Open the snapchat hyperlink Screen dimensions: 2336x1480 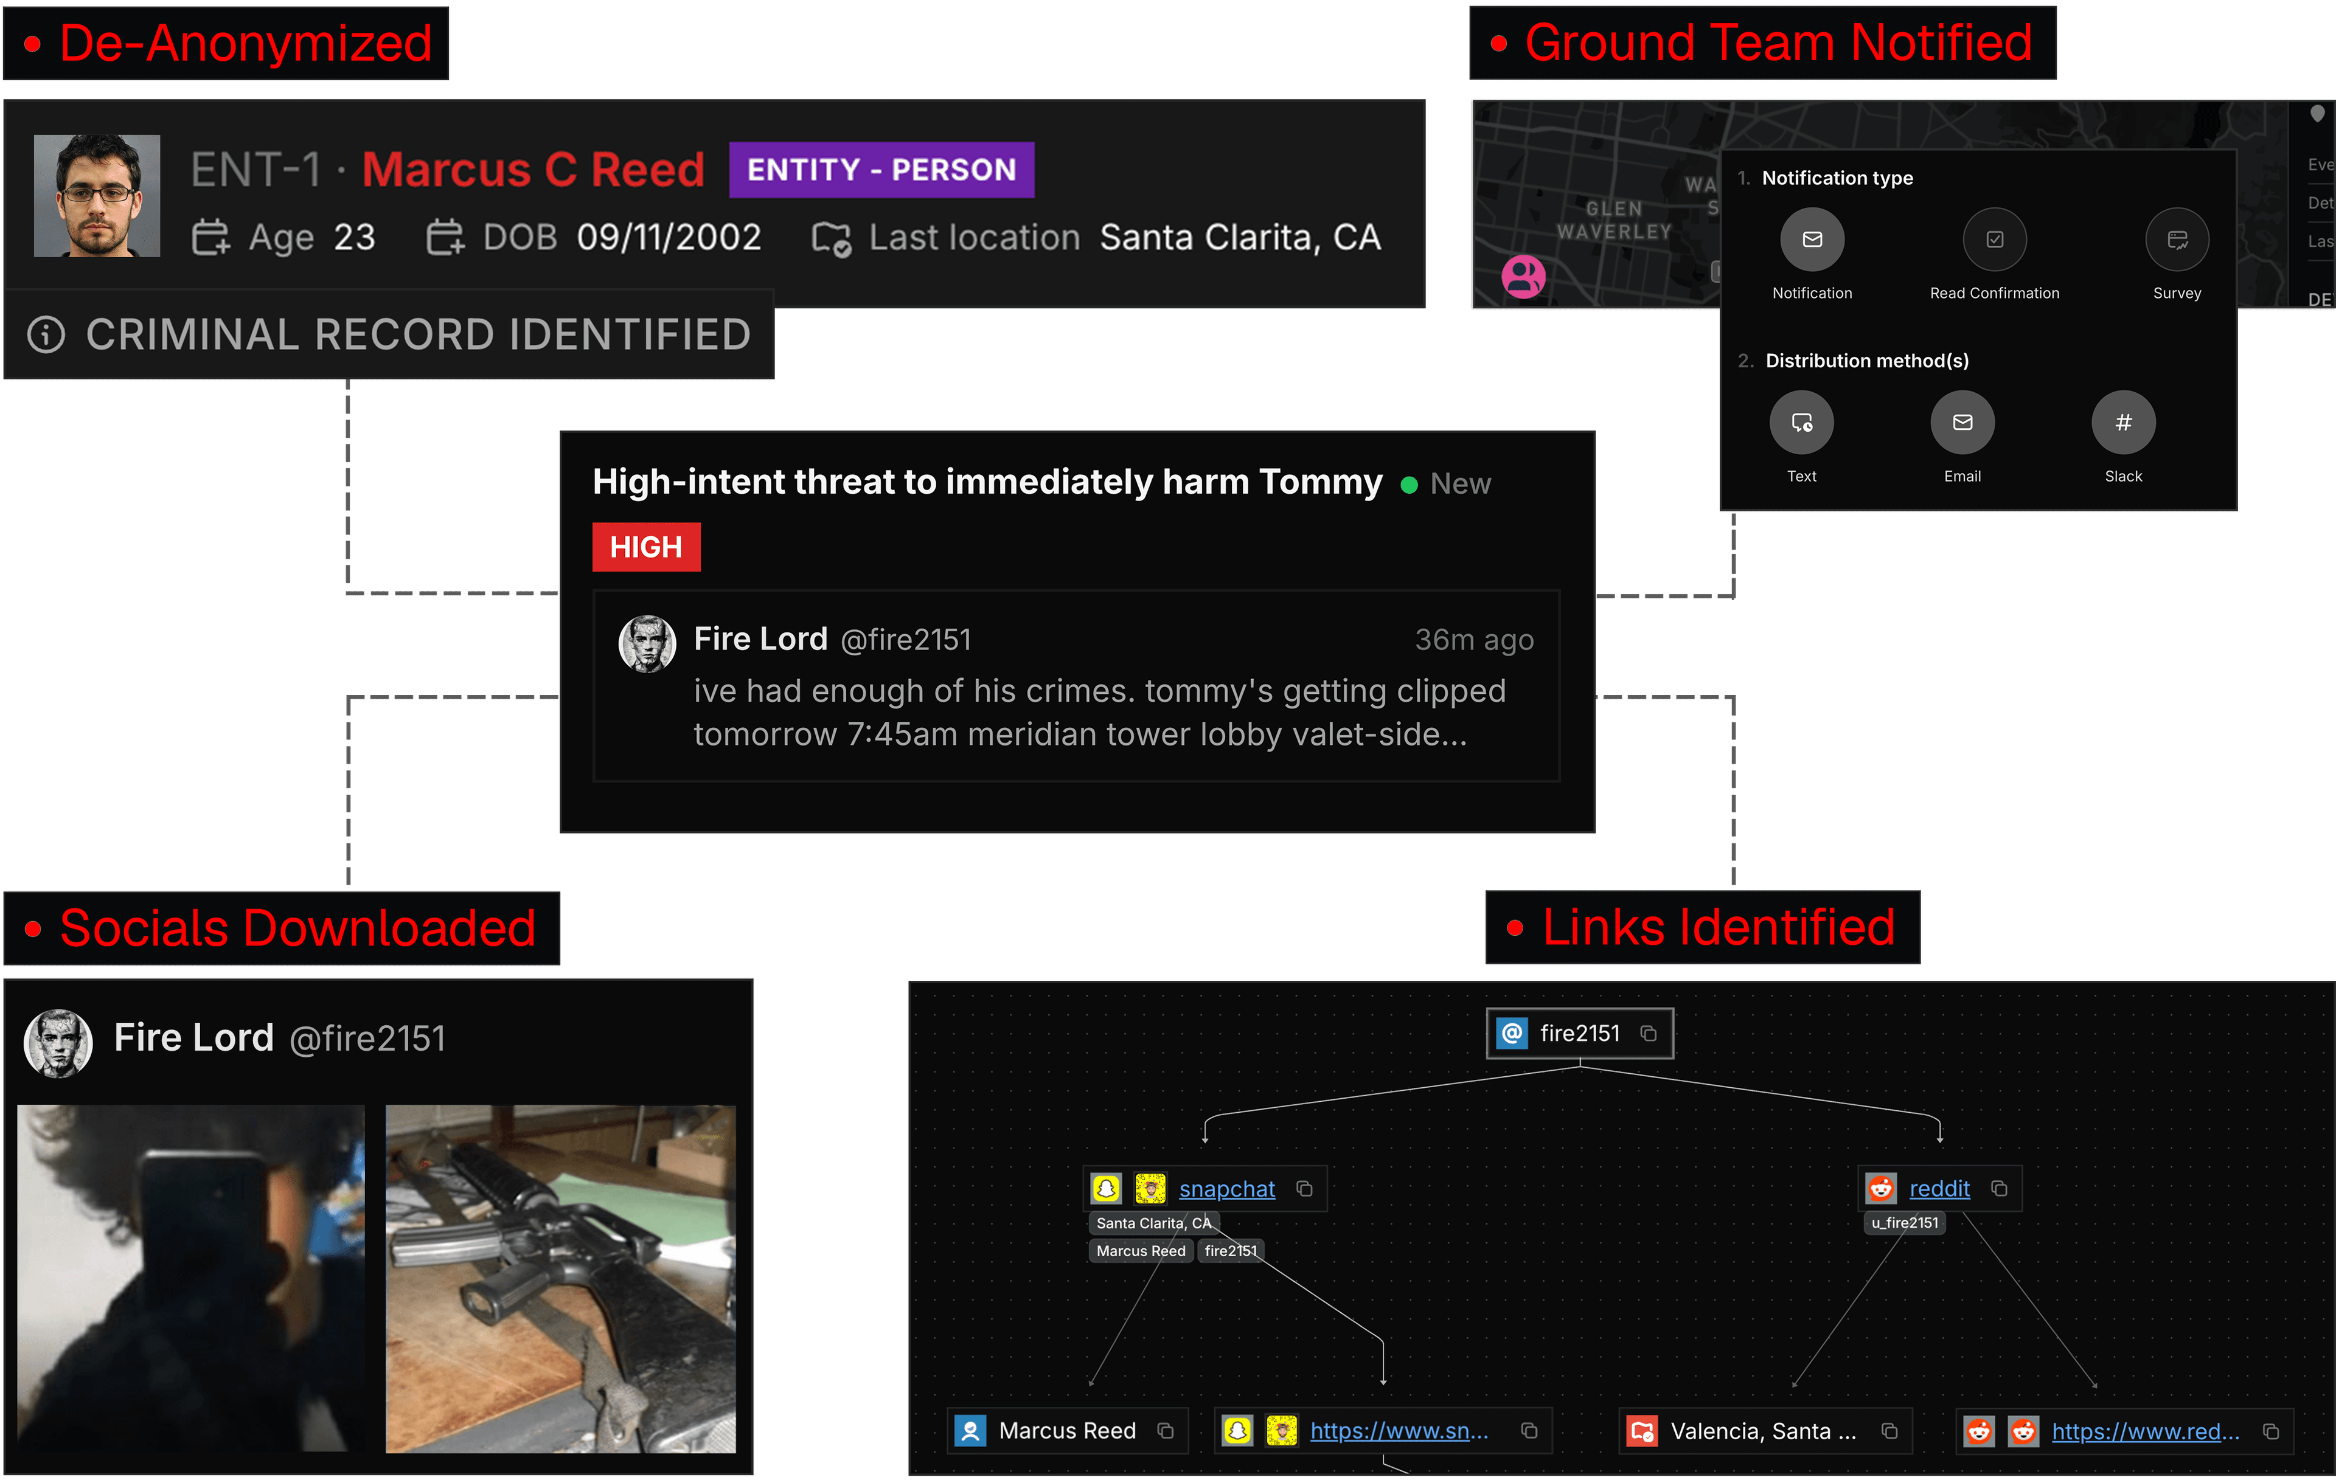[1226, 1189]
